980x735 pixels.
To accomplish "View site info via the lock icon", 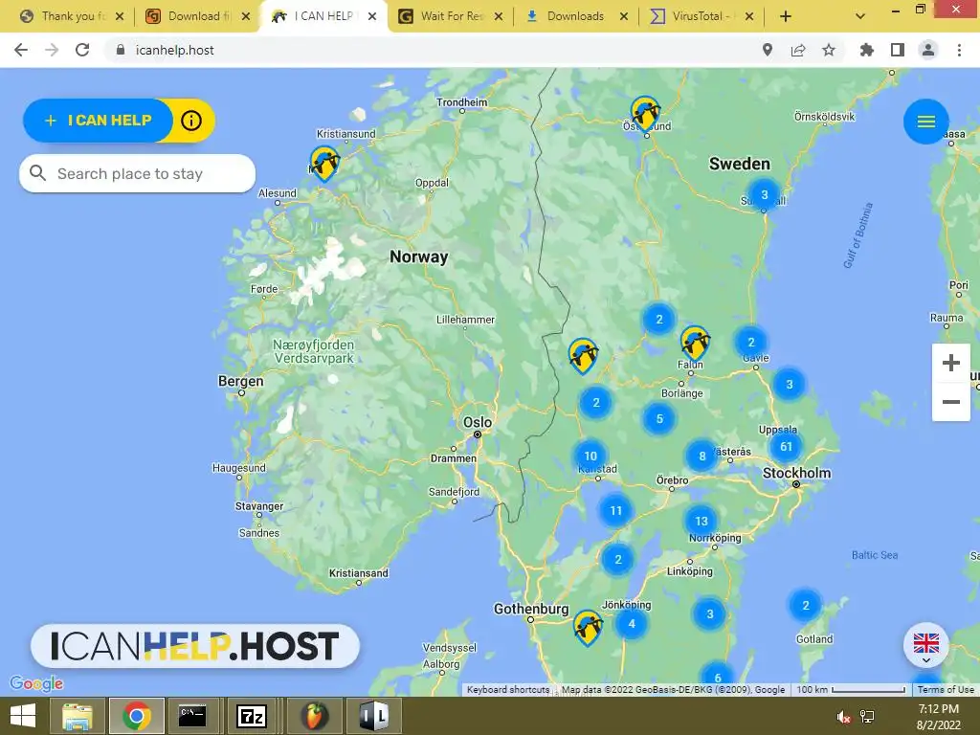I will (121, 50).
